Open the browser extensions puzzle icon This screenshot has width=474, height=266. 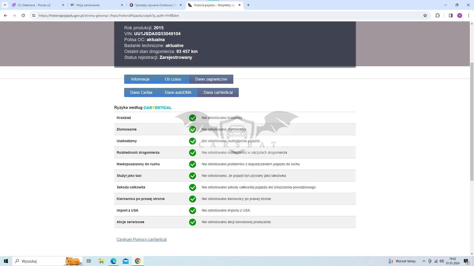[x=437, y=16]
